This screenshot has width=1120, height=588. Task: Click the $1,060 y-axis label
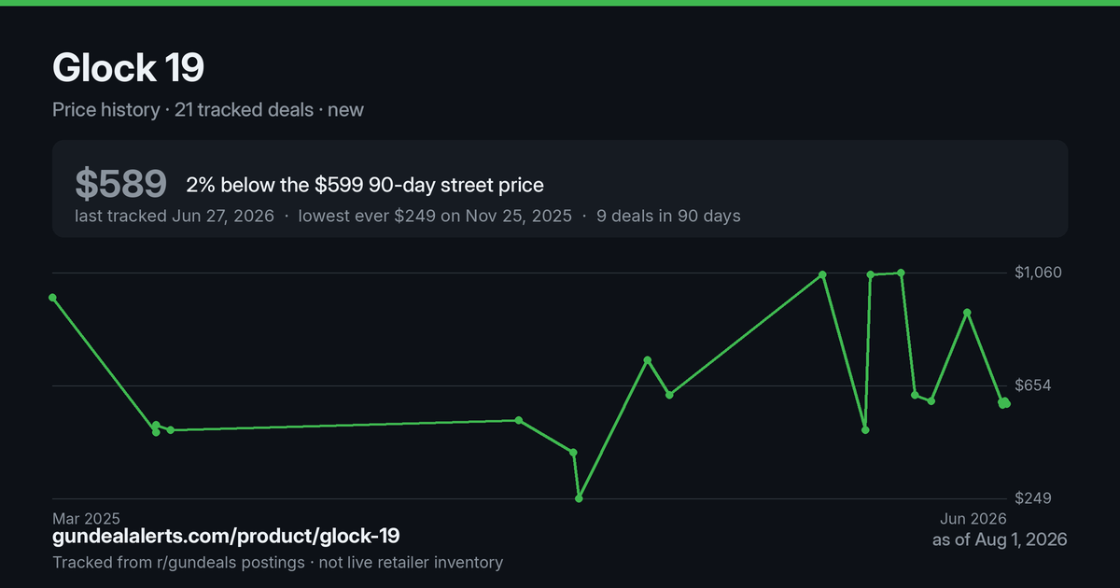click(x=1038, y=273)
